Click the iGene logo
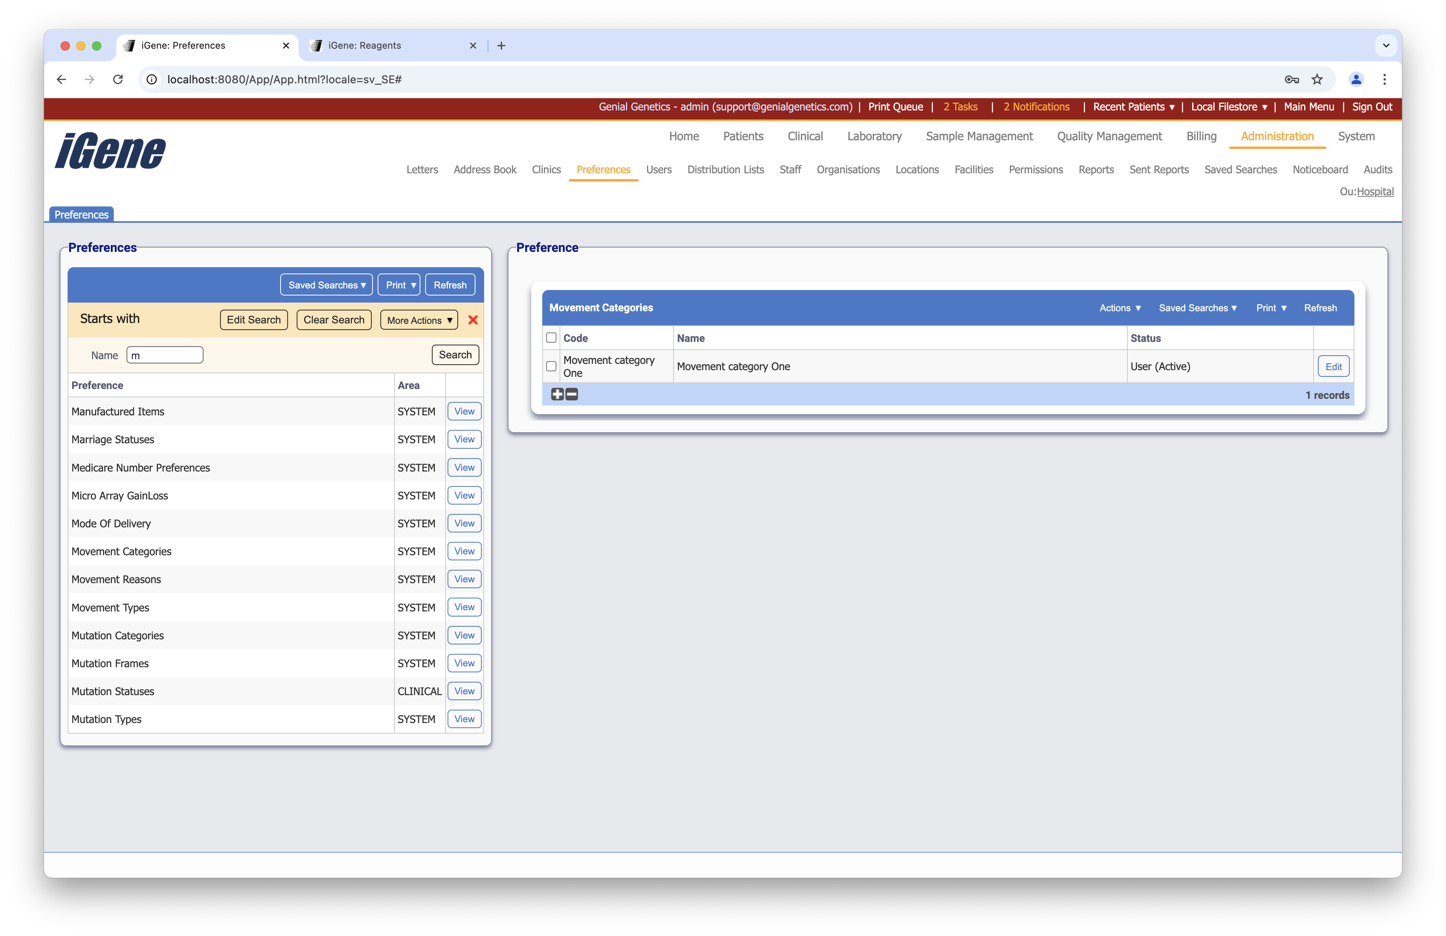The width and height of the screenshot is (1446, 936). (x=110, y=150)
